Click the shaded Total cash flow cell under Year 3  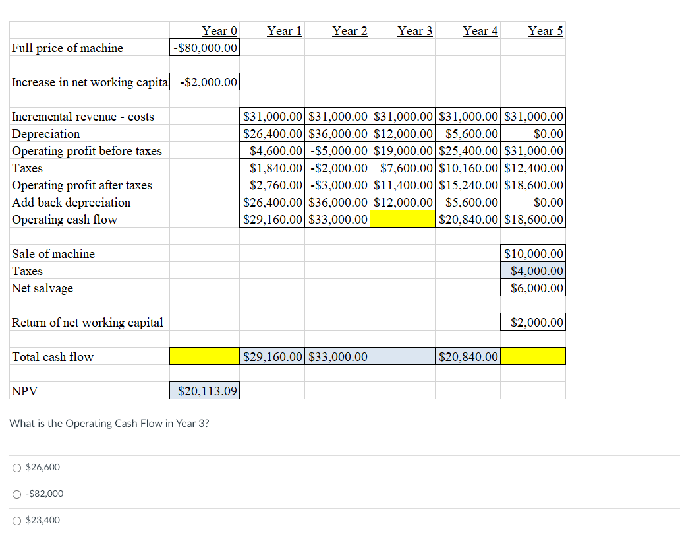tap(403, 356)
